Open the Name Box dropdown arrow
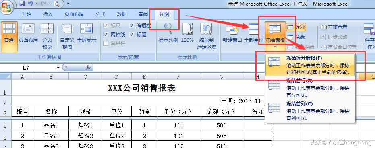 click(x=58, y=68)
